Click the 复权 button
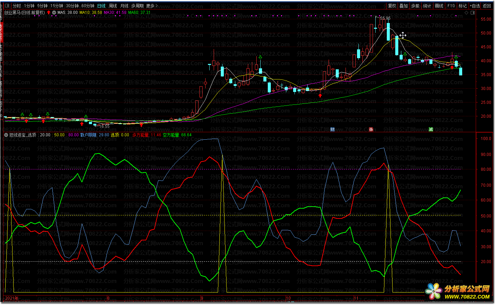496x305 pixels. coord(392,6)
